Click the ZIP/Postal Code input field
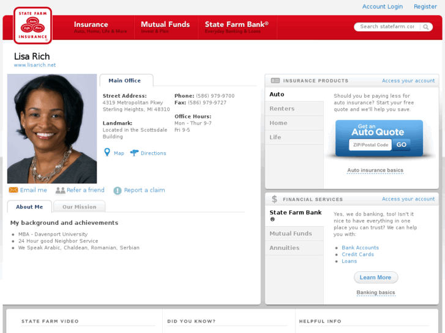This screenshot has width=445, height=333. (370, 145)
